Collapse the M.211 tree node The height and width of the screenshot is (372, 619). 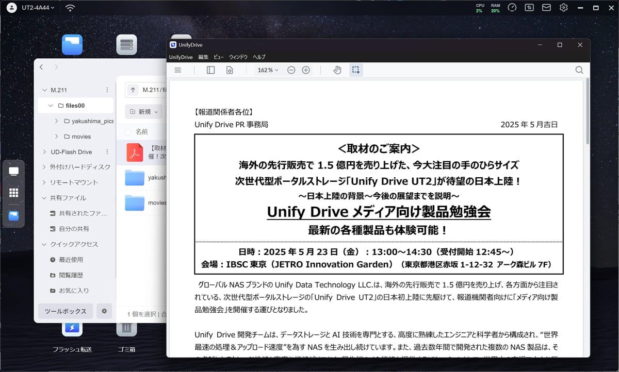pyautogui.click(x=44, y=90)
